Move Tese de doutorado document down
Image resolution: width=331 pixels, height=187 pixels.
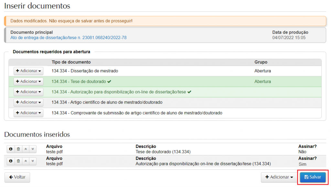(33, 149)
